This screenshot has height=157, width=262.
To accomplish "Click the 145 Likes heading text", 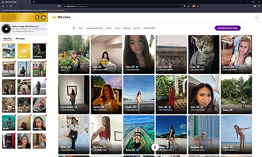I will (64, 17).
